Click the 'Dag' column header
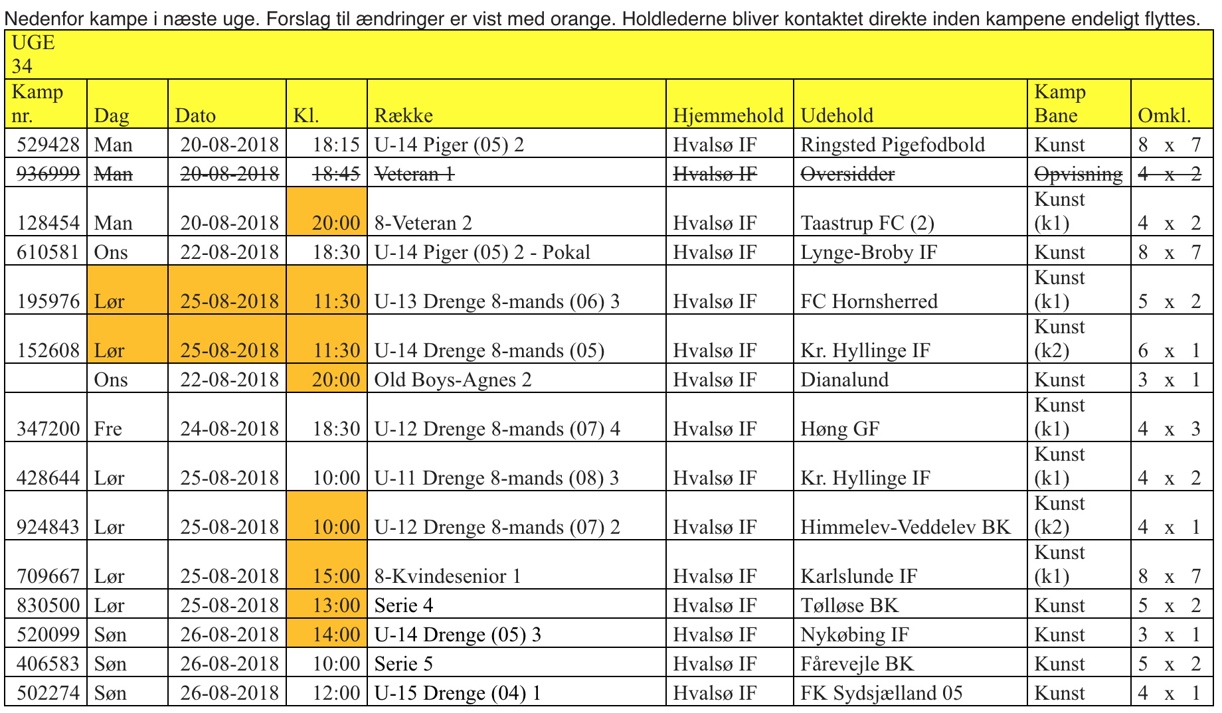Viewport: 1222px width, 713px height. [128, 104]
